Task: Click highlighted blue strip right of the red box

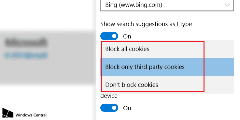Action: click(219, 67)
